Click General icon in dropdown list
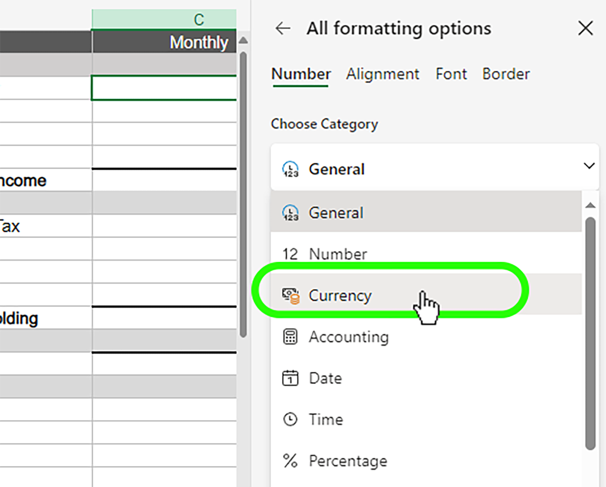The height and width of the screenshot is (487, 606). [x=290, y=212]
